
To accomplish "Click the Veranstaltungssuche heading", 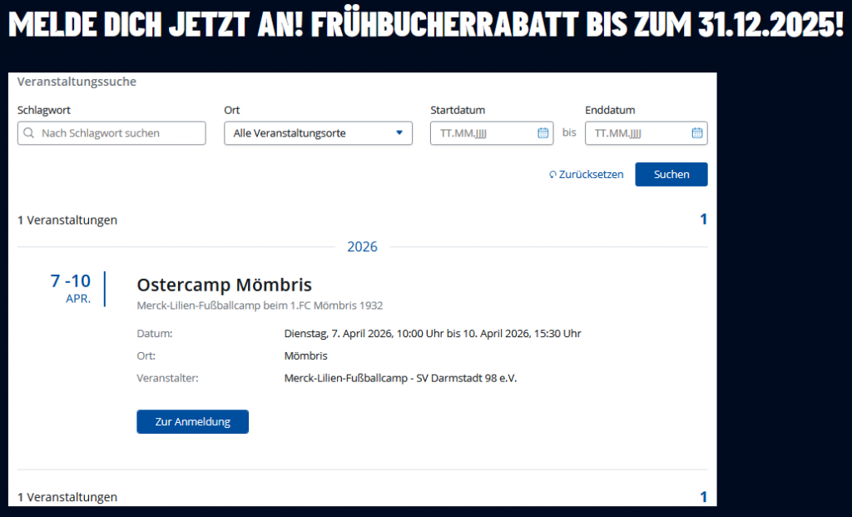I will [x=77, y=82].
